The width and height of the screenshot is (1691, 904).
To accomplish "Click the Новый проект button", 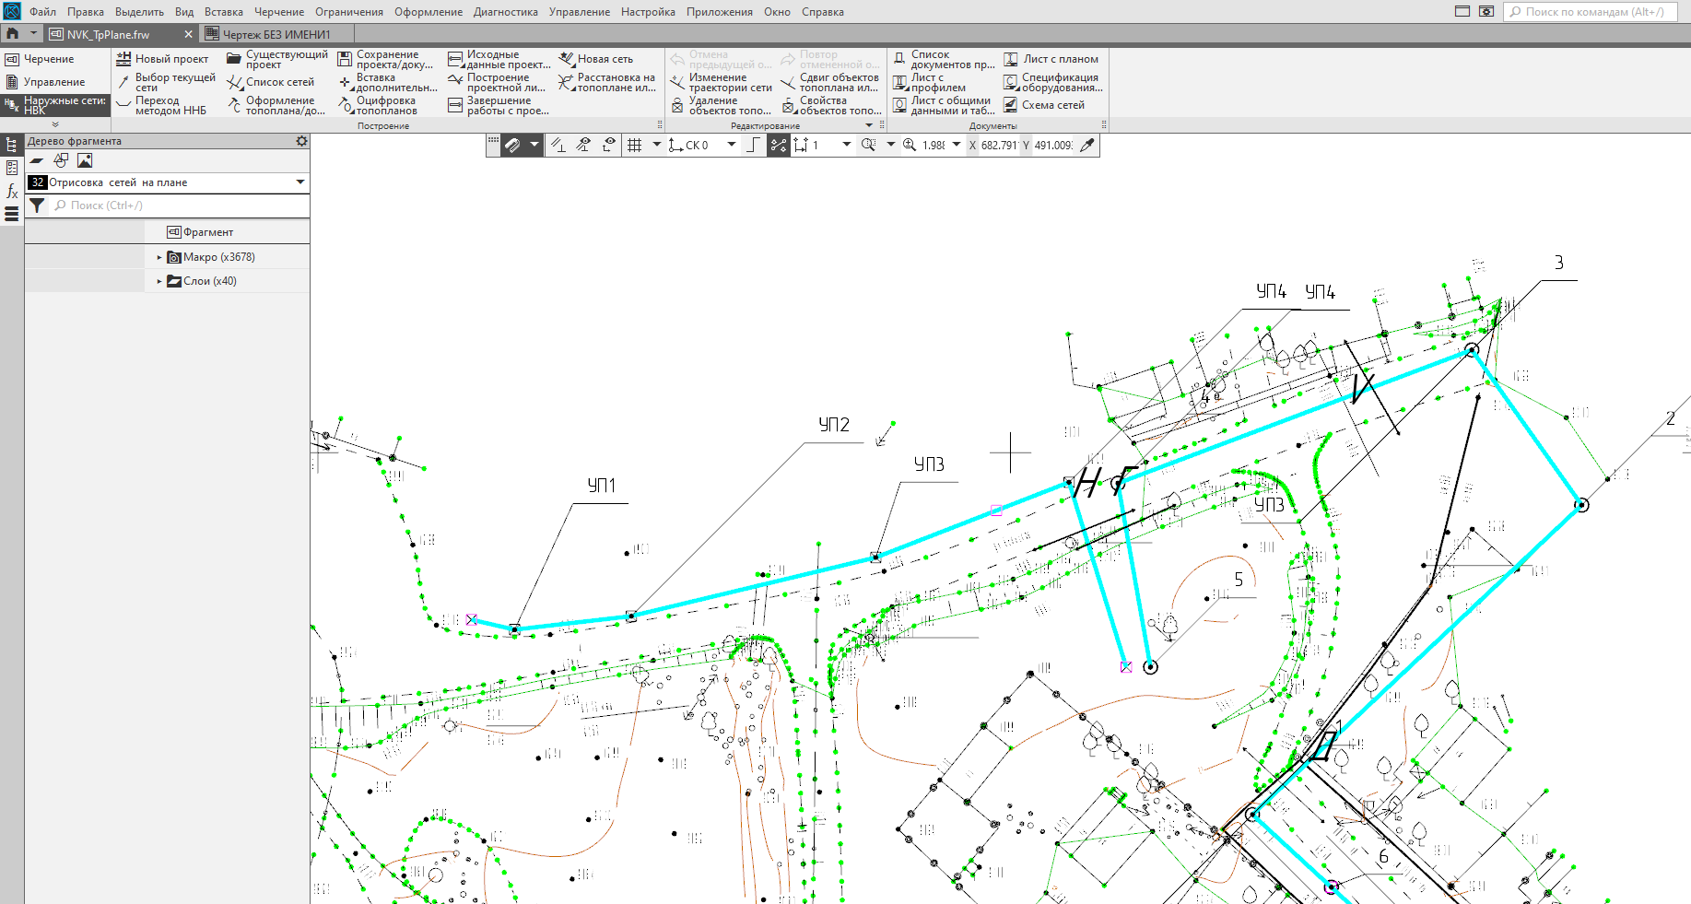I will click(162, 59).
